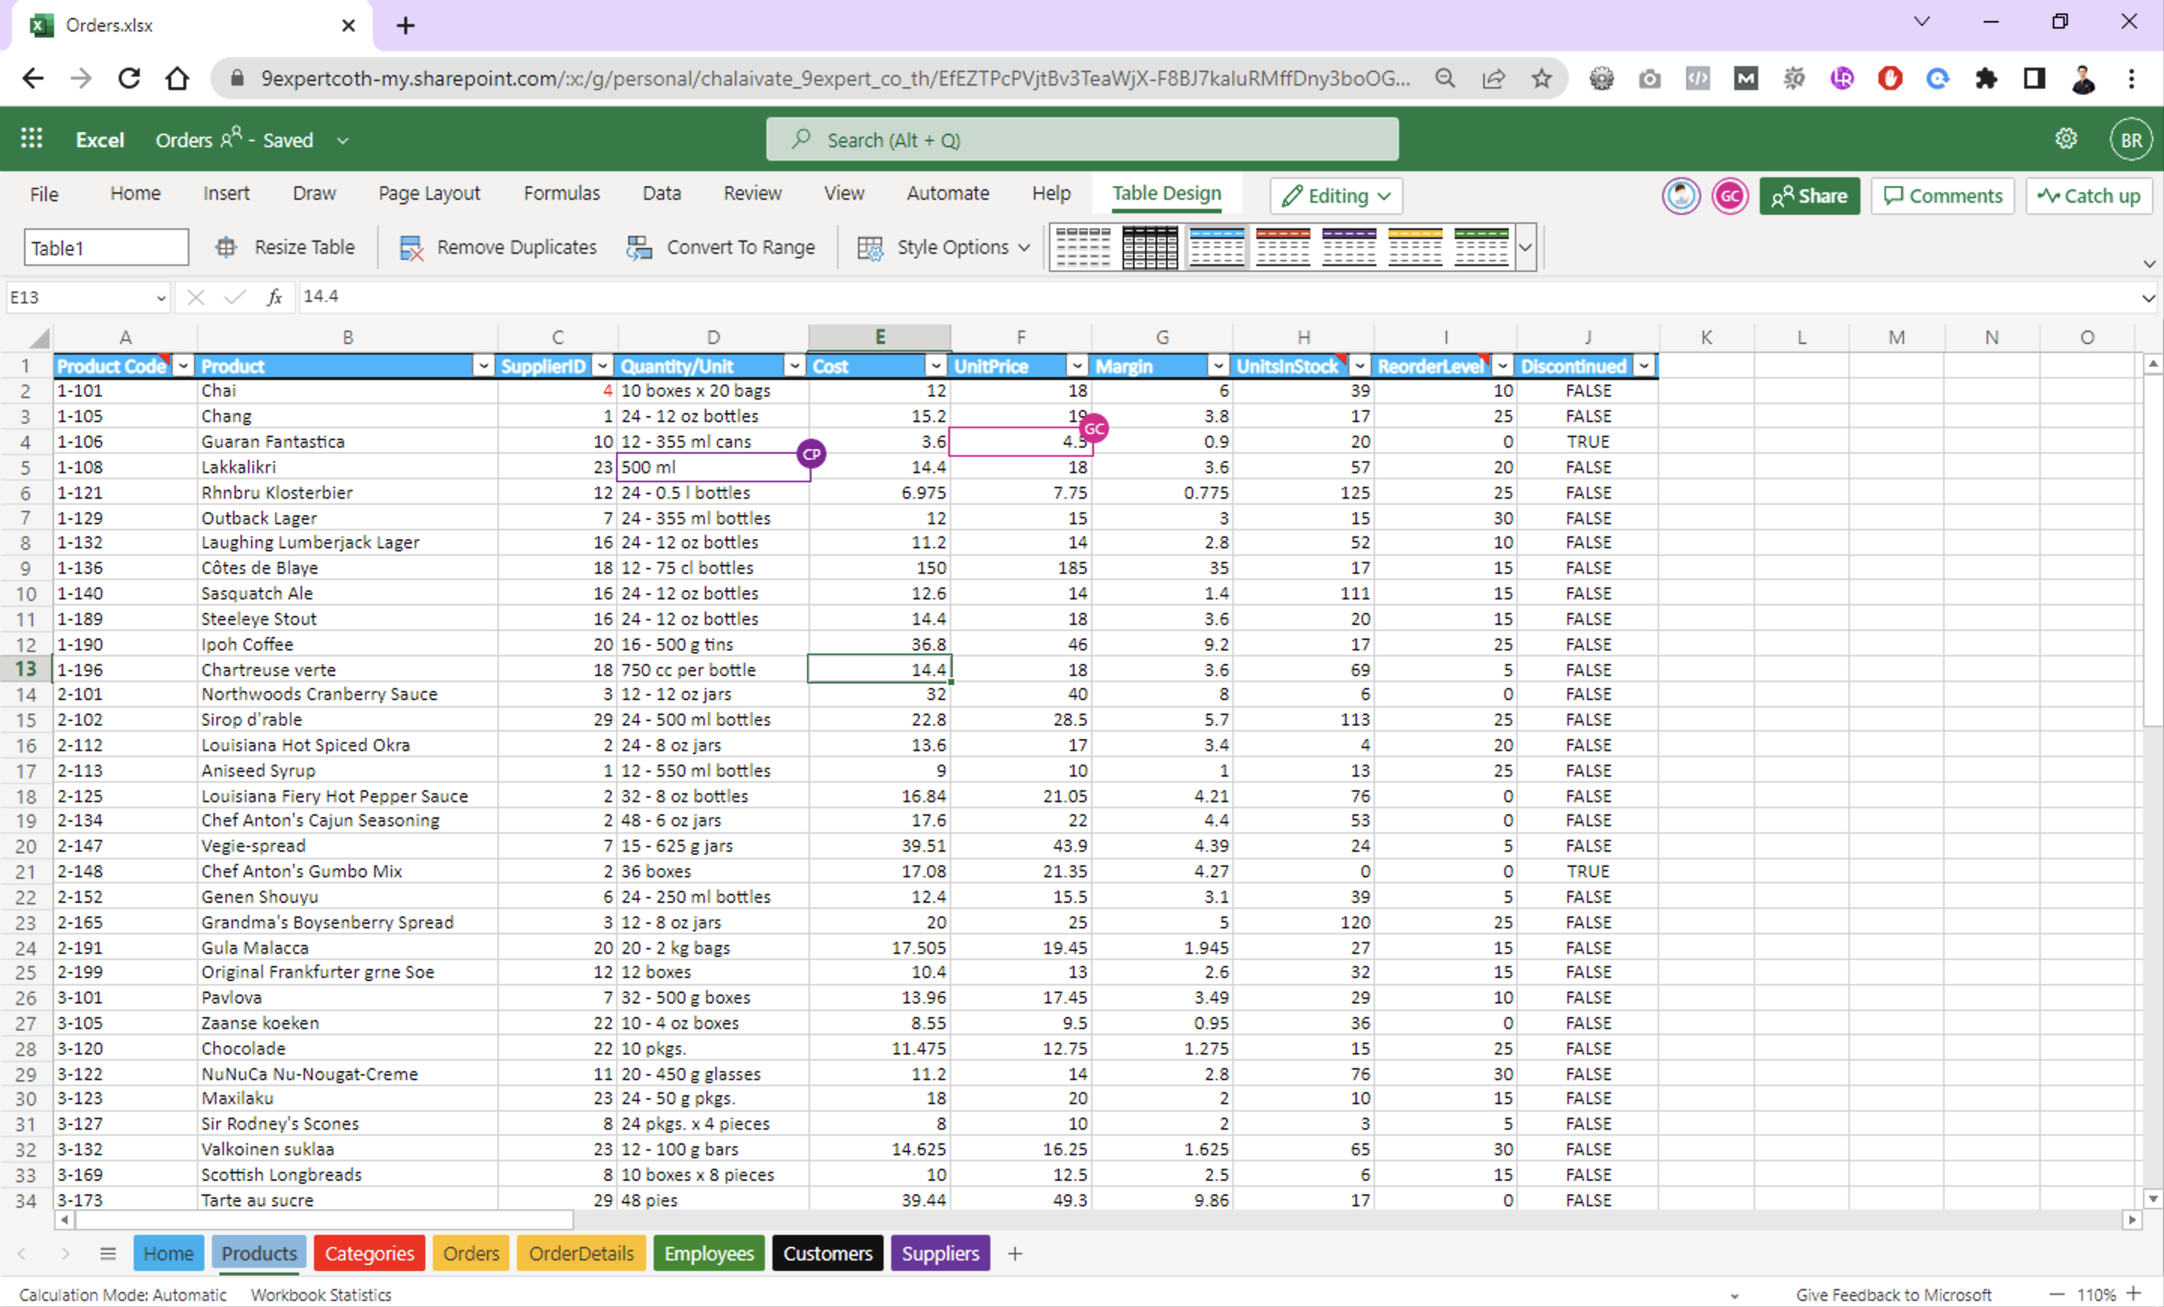Viewport: 2164px width, 1307px height.
Task: Select the Convert To Range icon
Action: point(640,248)
